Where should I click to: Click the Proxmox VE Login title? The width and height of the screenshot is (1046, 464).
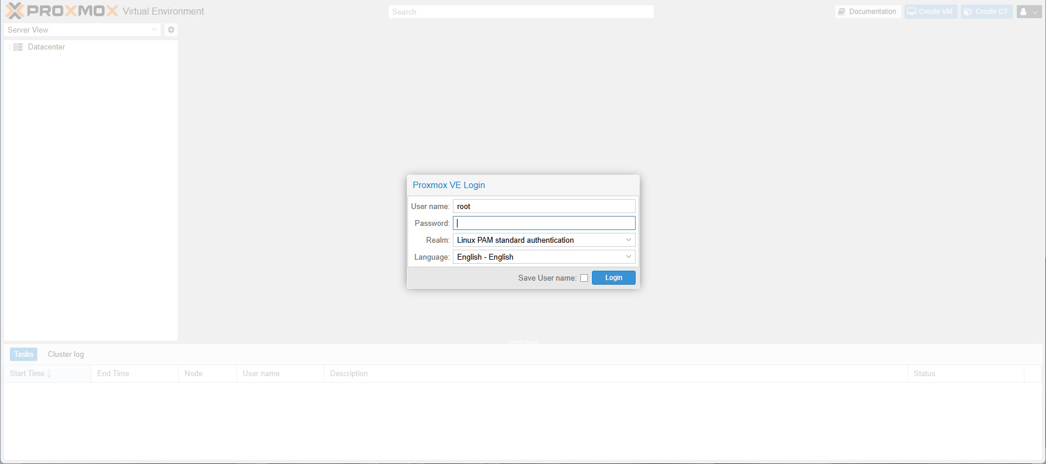[x=449, y=185]
